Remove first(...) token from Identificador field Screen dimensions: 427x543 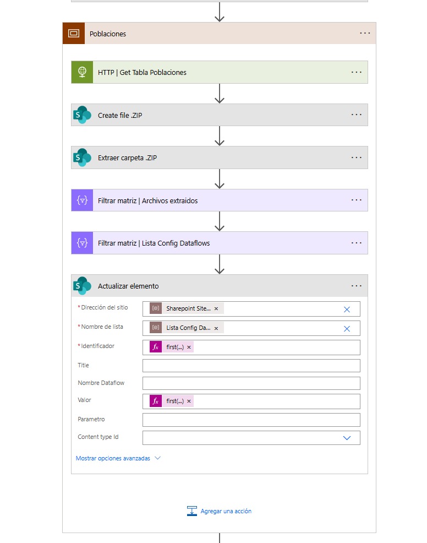(189, 347)
